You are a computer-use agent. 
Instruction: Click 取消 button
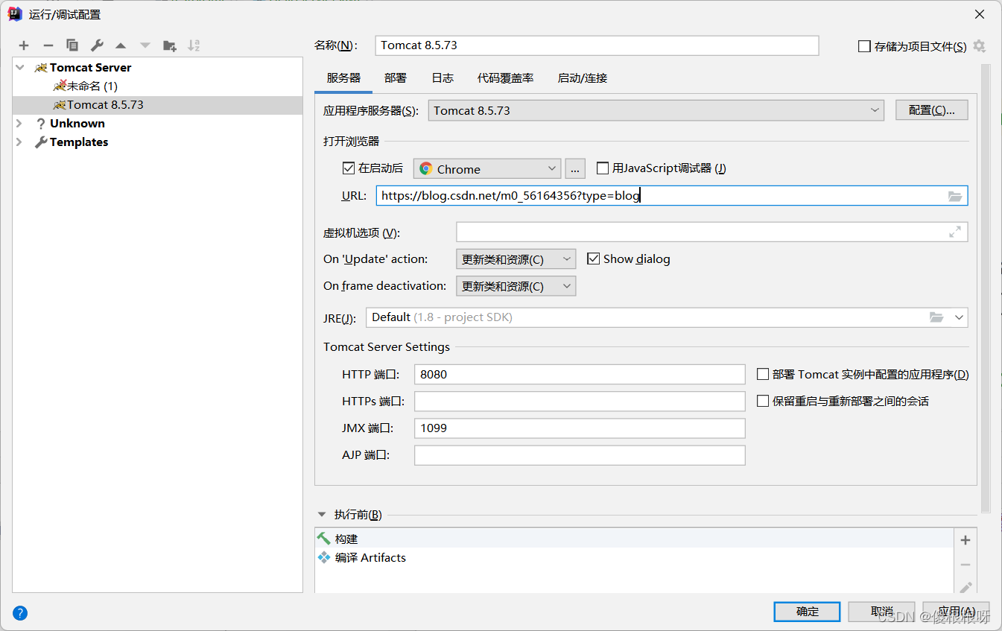click(882, 612)
